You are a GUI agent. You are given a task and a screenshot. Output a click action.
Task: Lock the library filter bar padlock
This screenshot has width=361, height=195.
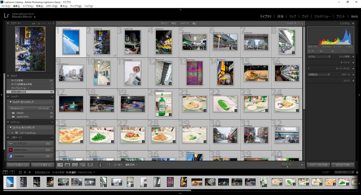(302, 23)
